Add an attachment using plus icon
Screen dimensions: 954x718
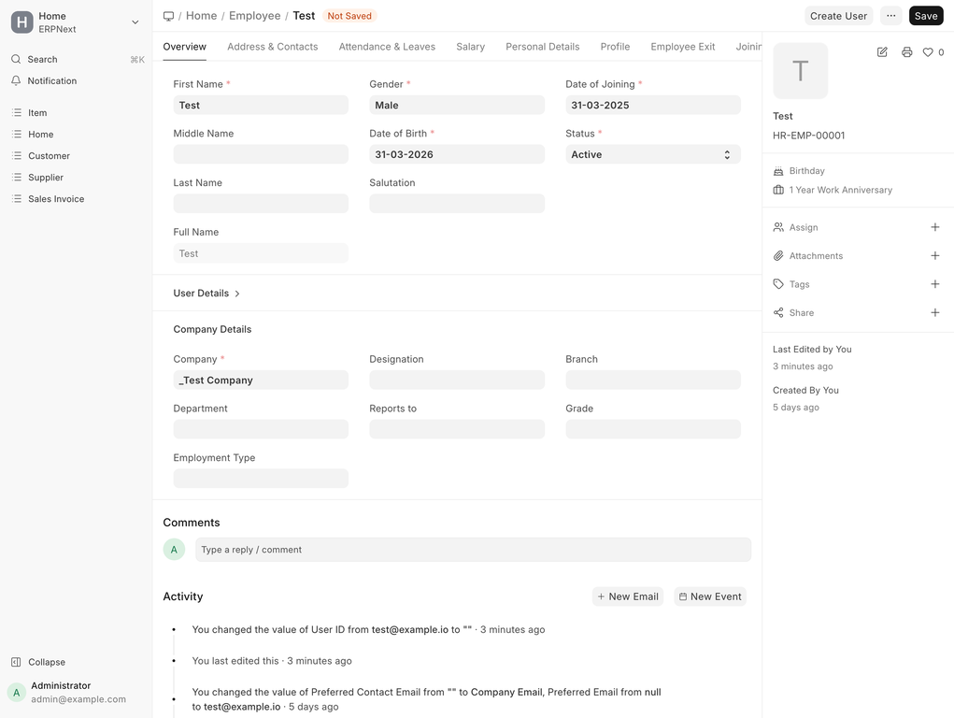point(934,256)
